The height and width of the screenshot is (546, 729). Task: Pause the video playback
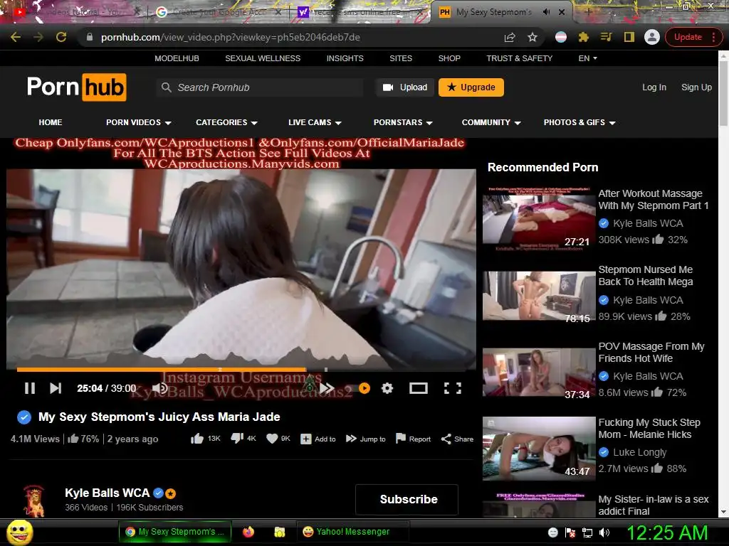30,388
